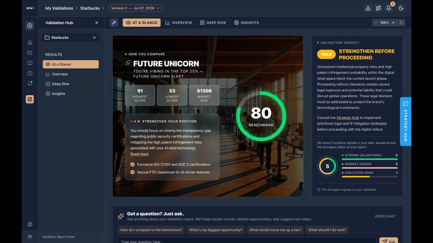Open the sidebar bell alerts icon
The image size is (433, 243).
pos(30,84)
